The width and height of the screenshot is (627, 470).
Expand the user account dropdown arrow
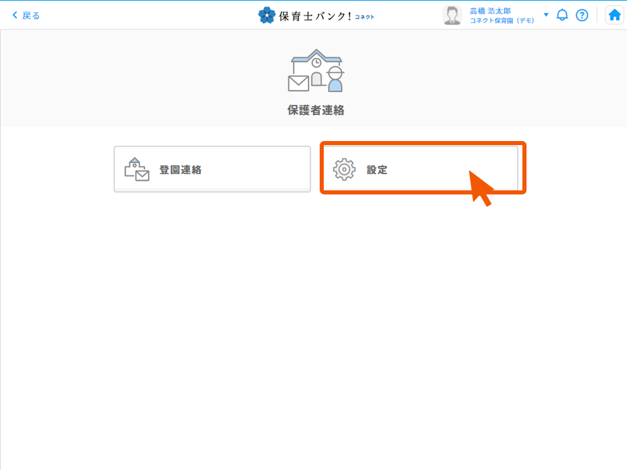click(x=546, y=15)
